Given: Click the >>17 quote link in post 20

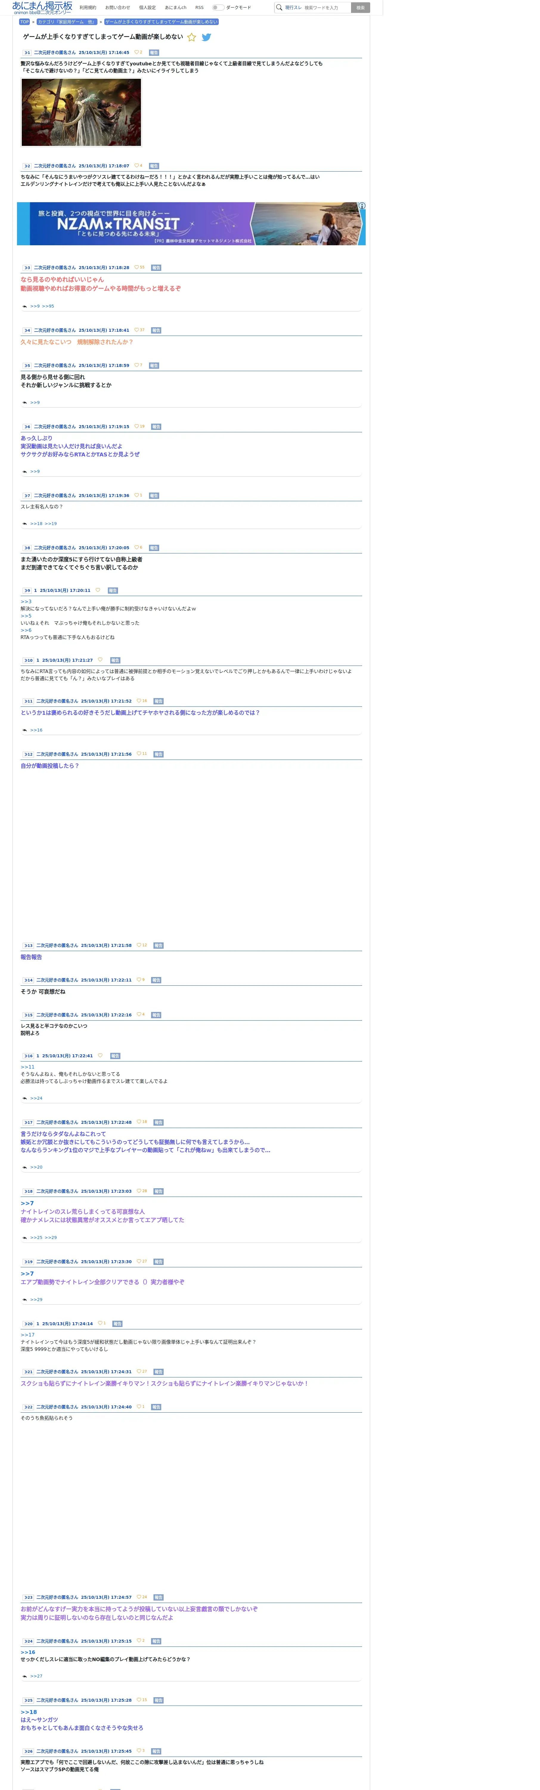Looking at the screenshot, I should [x=27, y=1334].
